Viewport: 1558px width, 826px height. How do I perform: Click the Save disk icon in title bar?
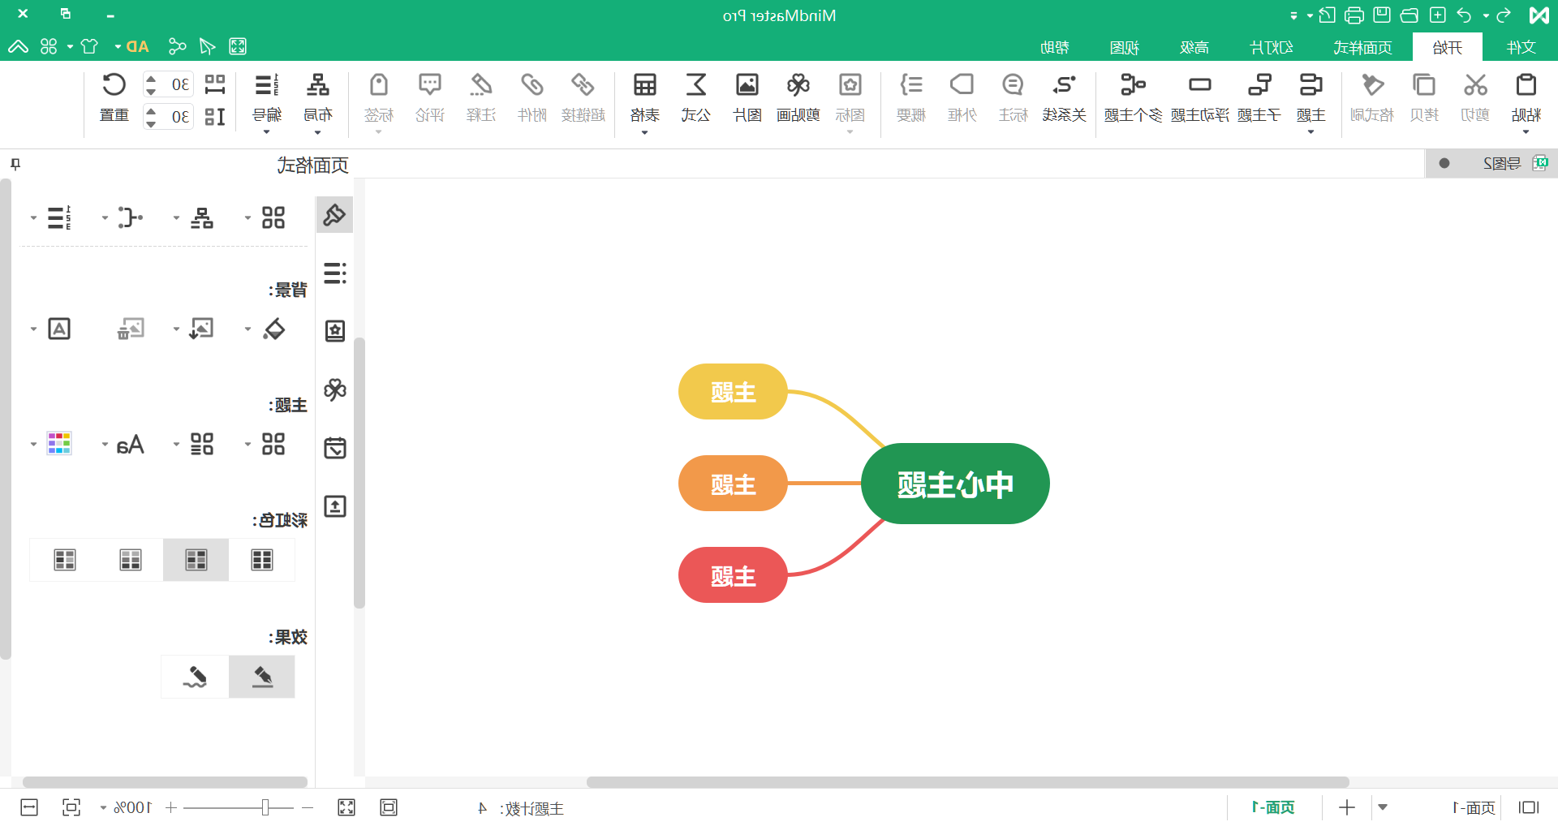(1382, 15)
